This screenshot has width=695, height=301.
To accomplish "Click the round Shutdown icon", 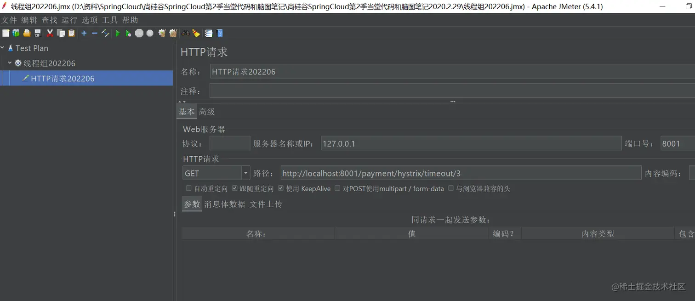I will coord(150,33).
